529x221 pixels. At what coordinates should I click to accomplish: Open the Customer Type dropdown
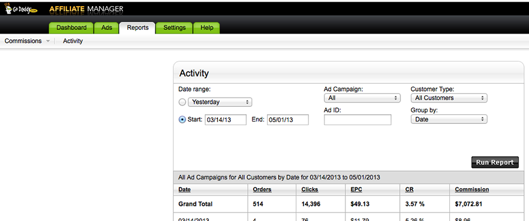coord(449,98)
